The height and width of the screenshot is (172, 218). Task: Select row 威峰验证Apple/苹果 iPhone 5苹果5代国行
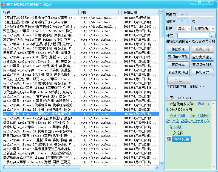point(81,158)
